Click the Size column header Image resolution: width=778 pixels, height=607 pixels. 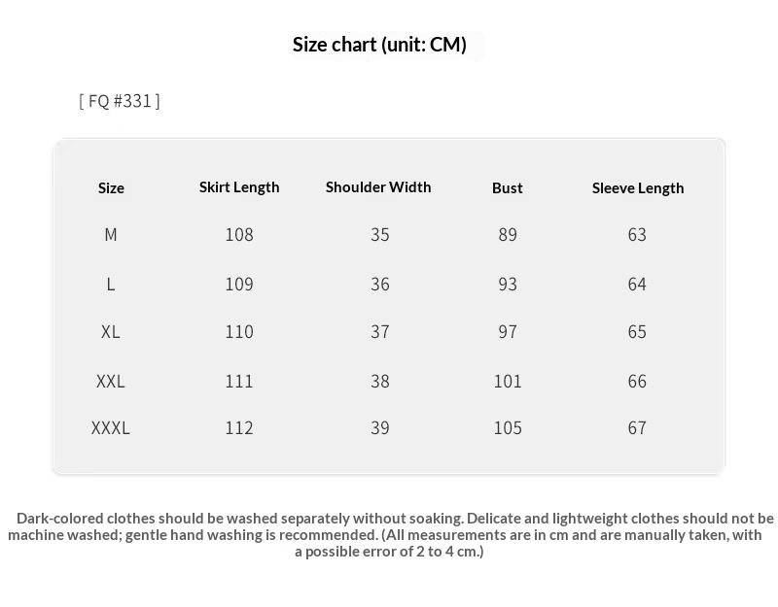[x=111, y=188]
